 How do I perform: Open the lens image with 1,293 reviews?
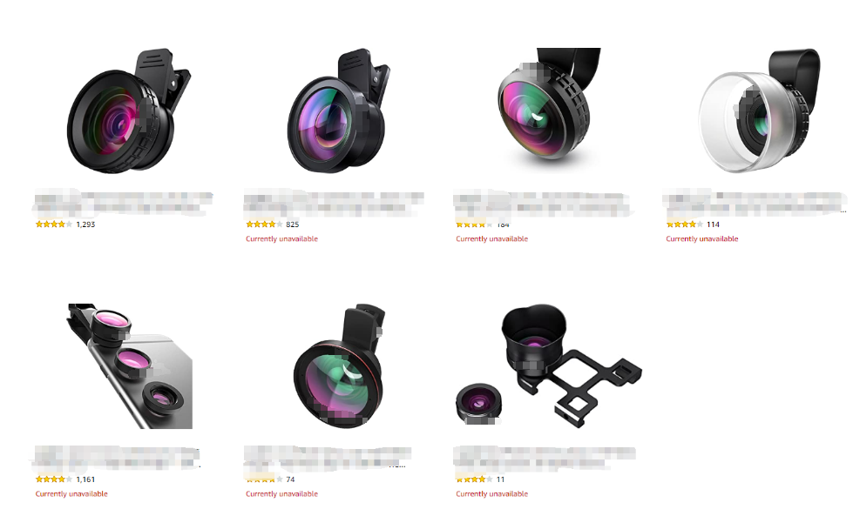pos(129,111)
